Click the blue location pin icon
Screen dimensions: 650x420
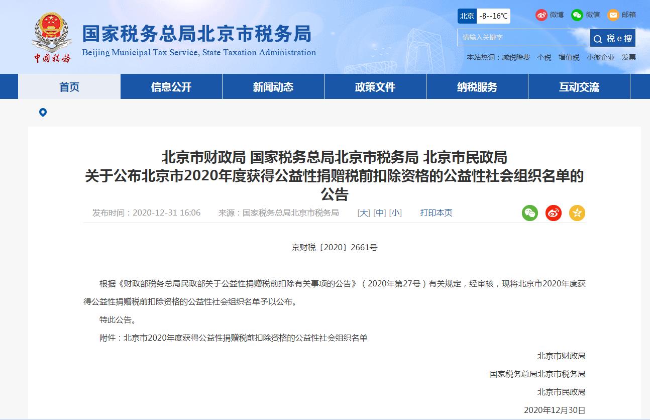[x=43, y=113]
